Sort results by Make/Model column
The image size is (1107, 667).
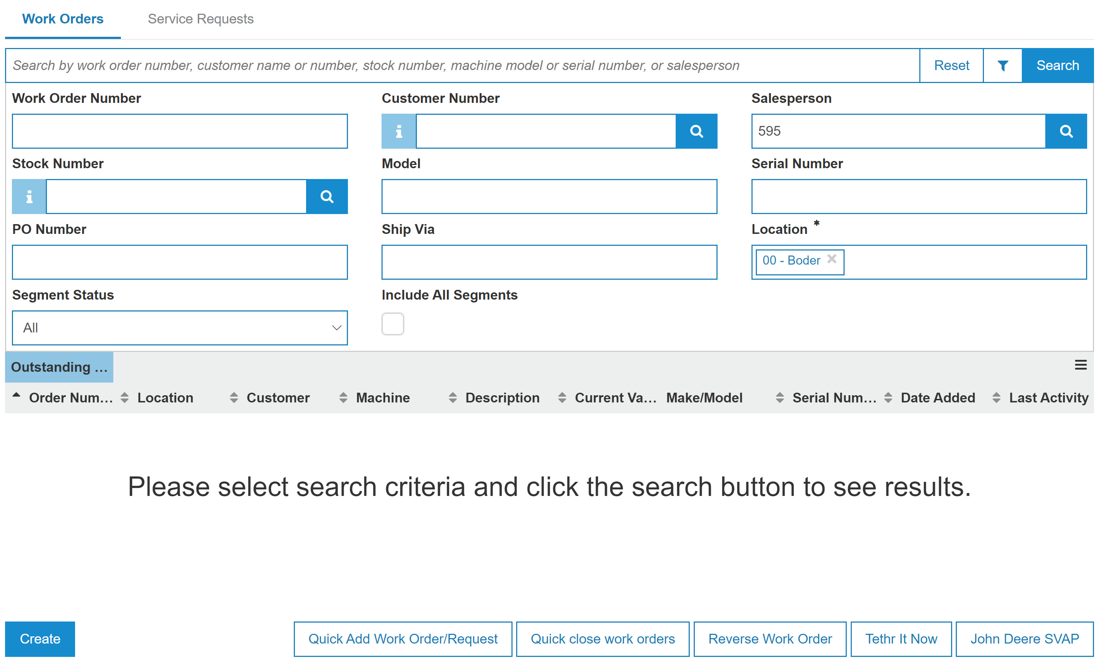(x=704, y=397)
